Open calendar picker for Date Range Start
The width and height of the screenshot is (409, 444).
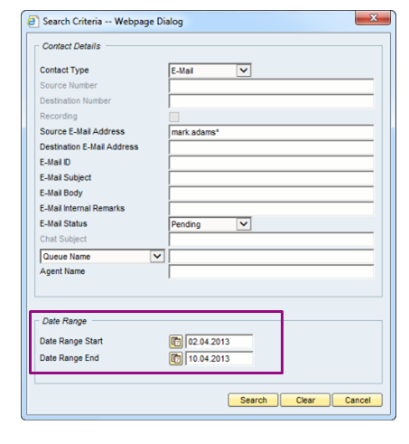point(176,342)
